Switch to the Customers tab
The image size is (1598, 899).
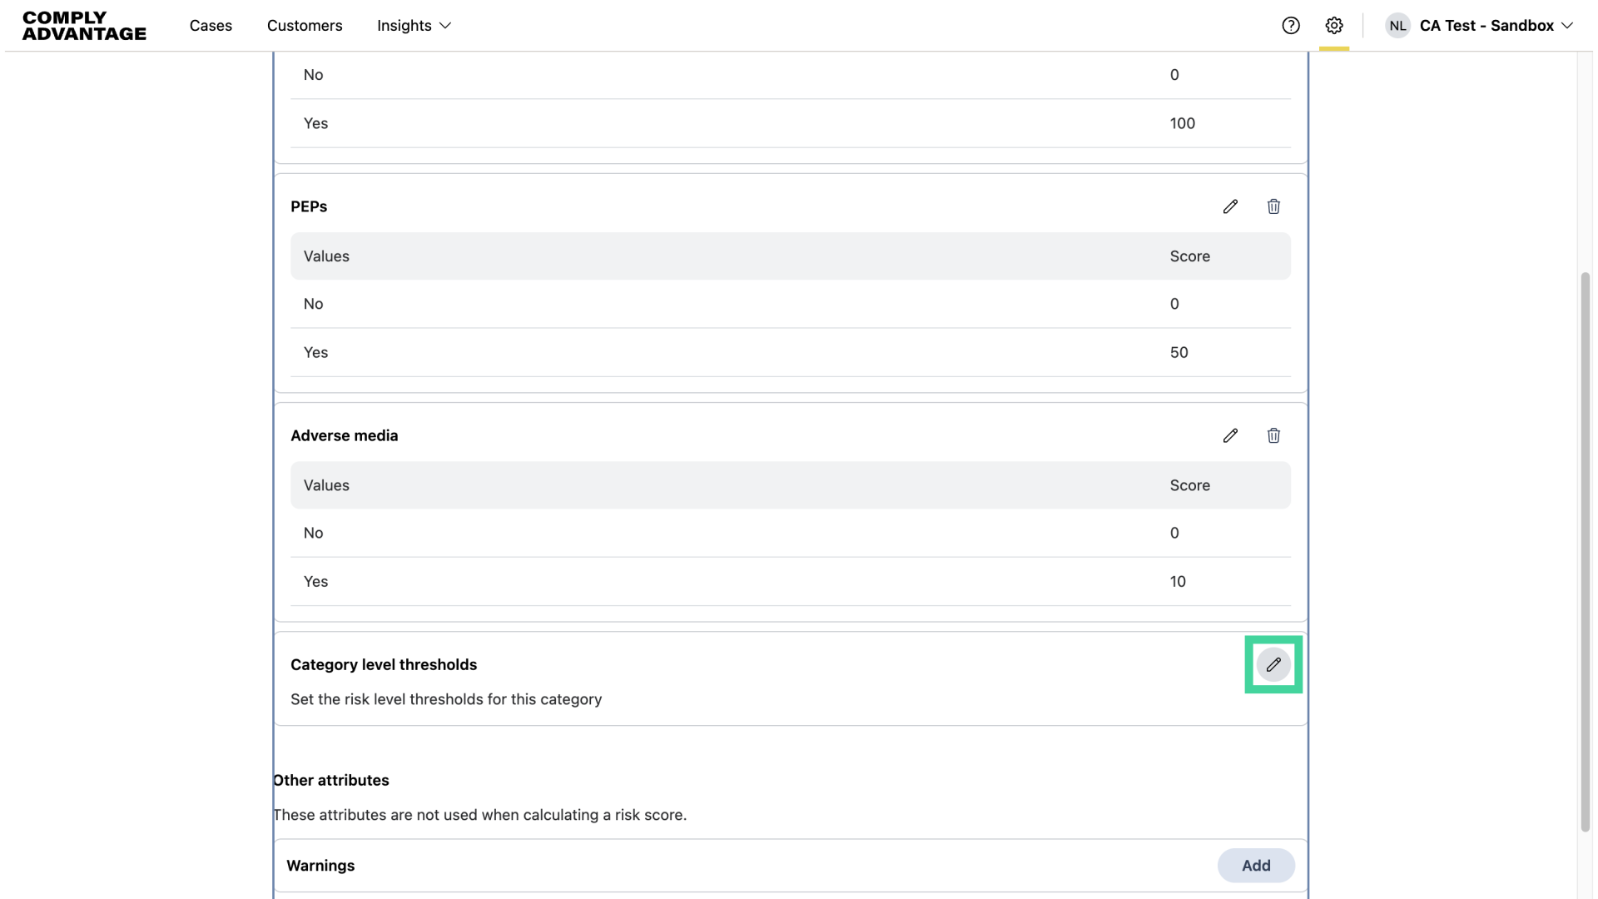[305, 26]
